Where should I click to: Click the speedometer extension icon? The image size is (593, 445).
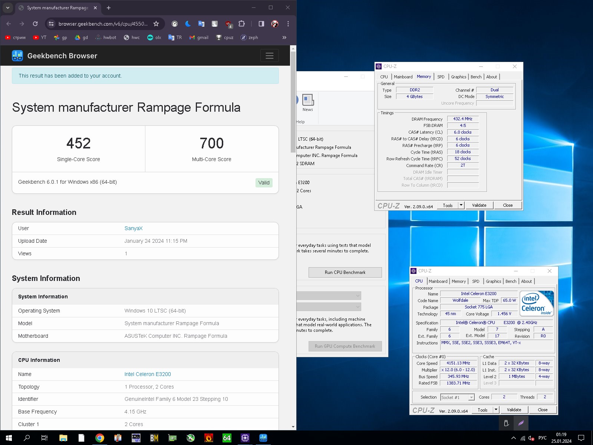pyautogui.click(x=175, y=24)
